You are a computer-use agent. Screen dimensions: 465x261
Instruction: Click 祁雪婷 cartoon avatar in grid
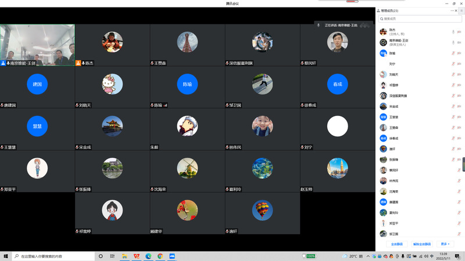pyautogui.click(x=112, y=210)
